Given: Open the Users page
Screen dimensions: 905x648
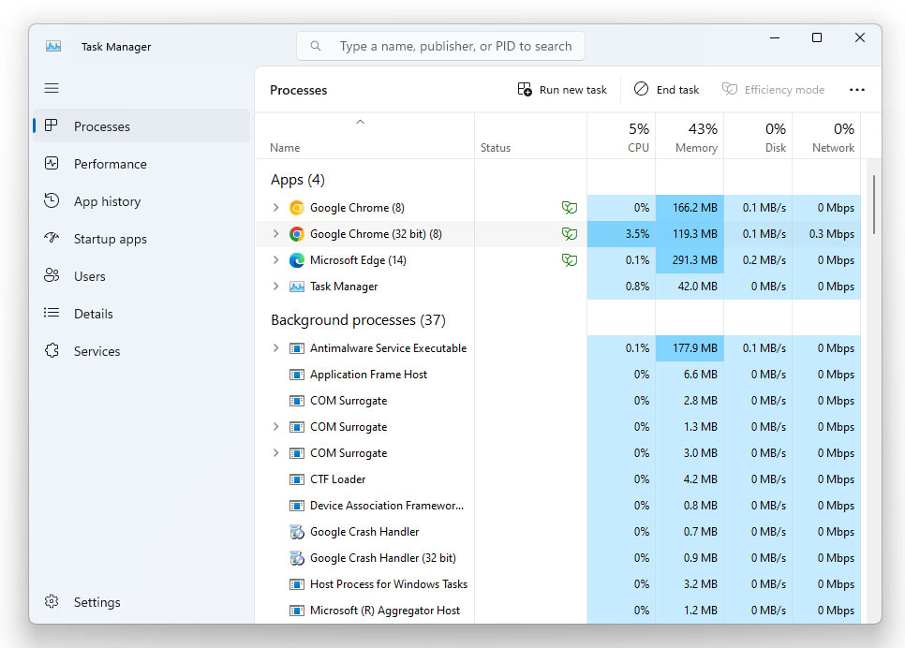Looking at the screenshot, I should (x=141, y=276).
